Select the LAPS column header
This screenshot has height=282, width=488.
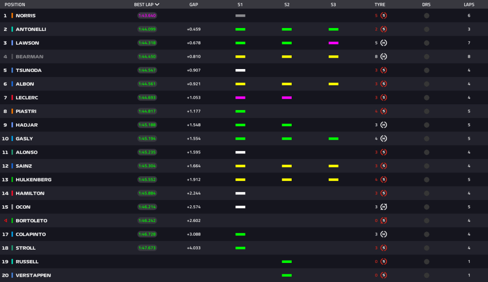[x=469, y=4]
